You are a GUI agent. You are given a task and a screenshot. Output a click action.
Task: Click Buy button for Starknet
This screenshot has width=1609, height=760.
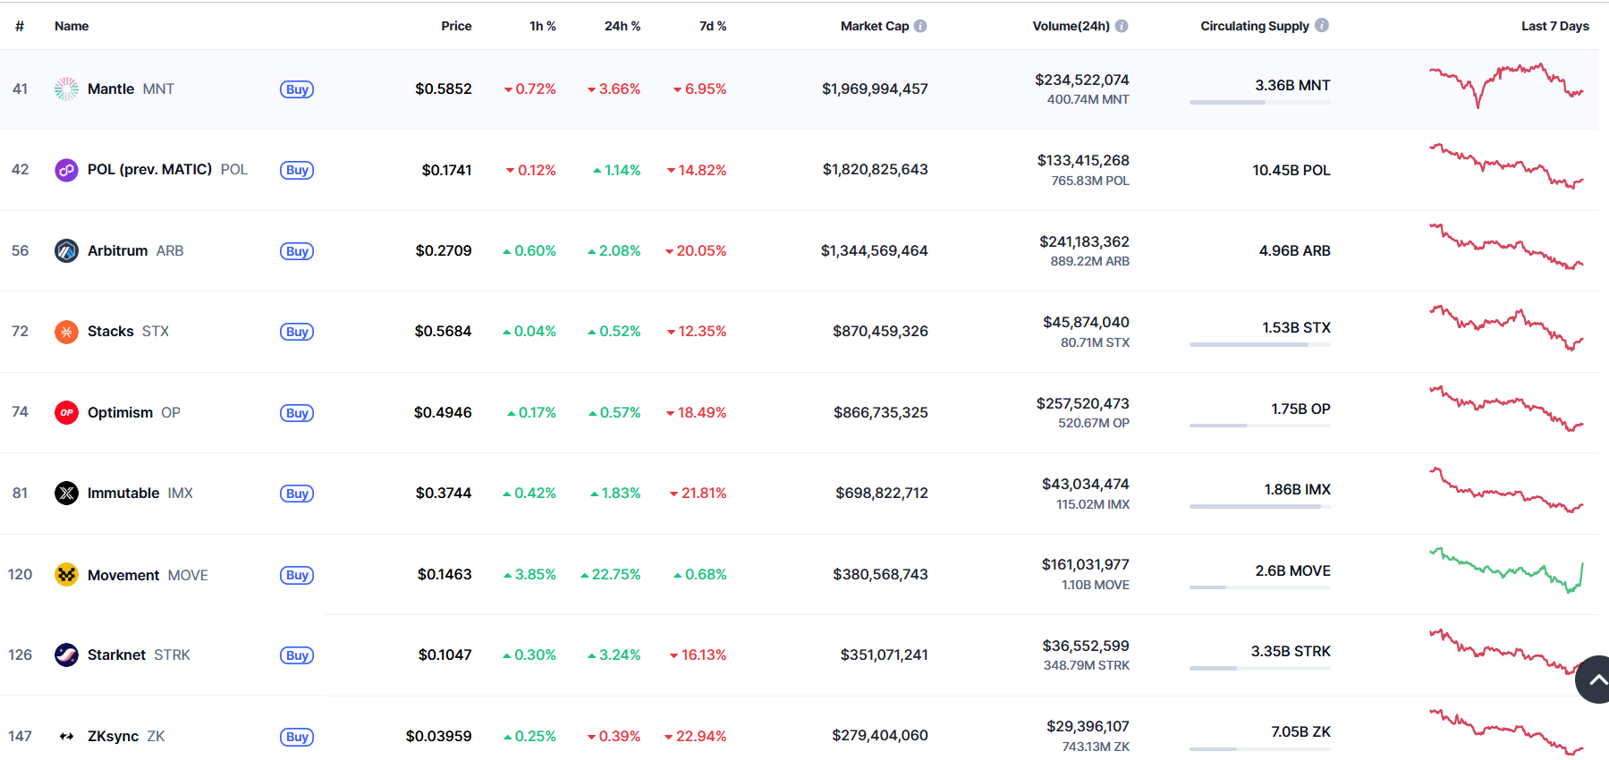click(297, 655)
